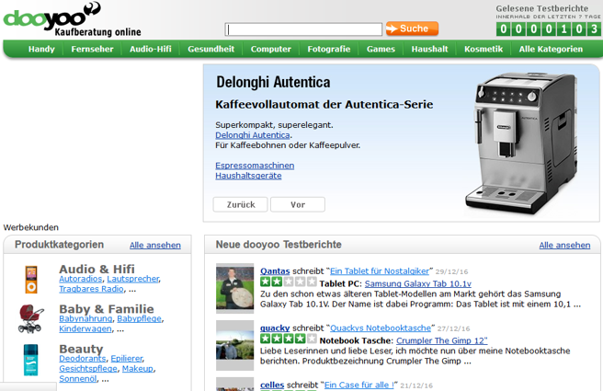This screenshot has height=391, width=603.
Task: Open the Kosmetik menu
Action: 484,50
